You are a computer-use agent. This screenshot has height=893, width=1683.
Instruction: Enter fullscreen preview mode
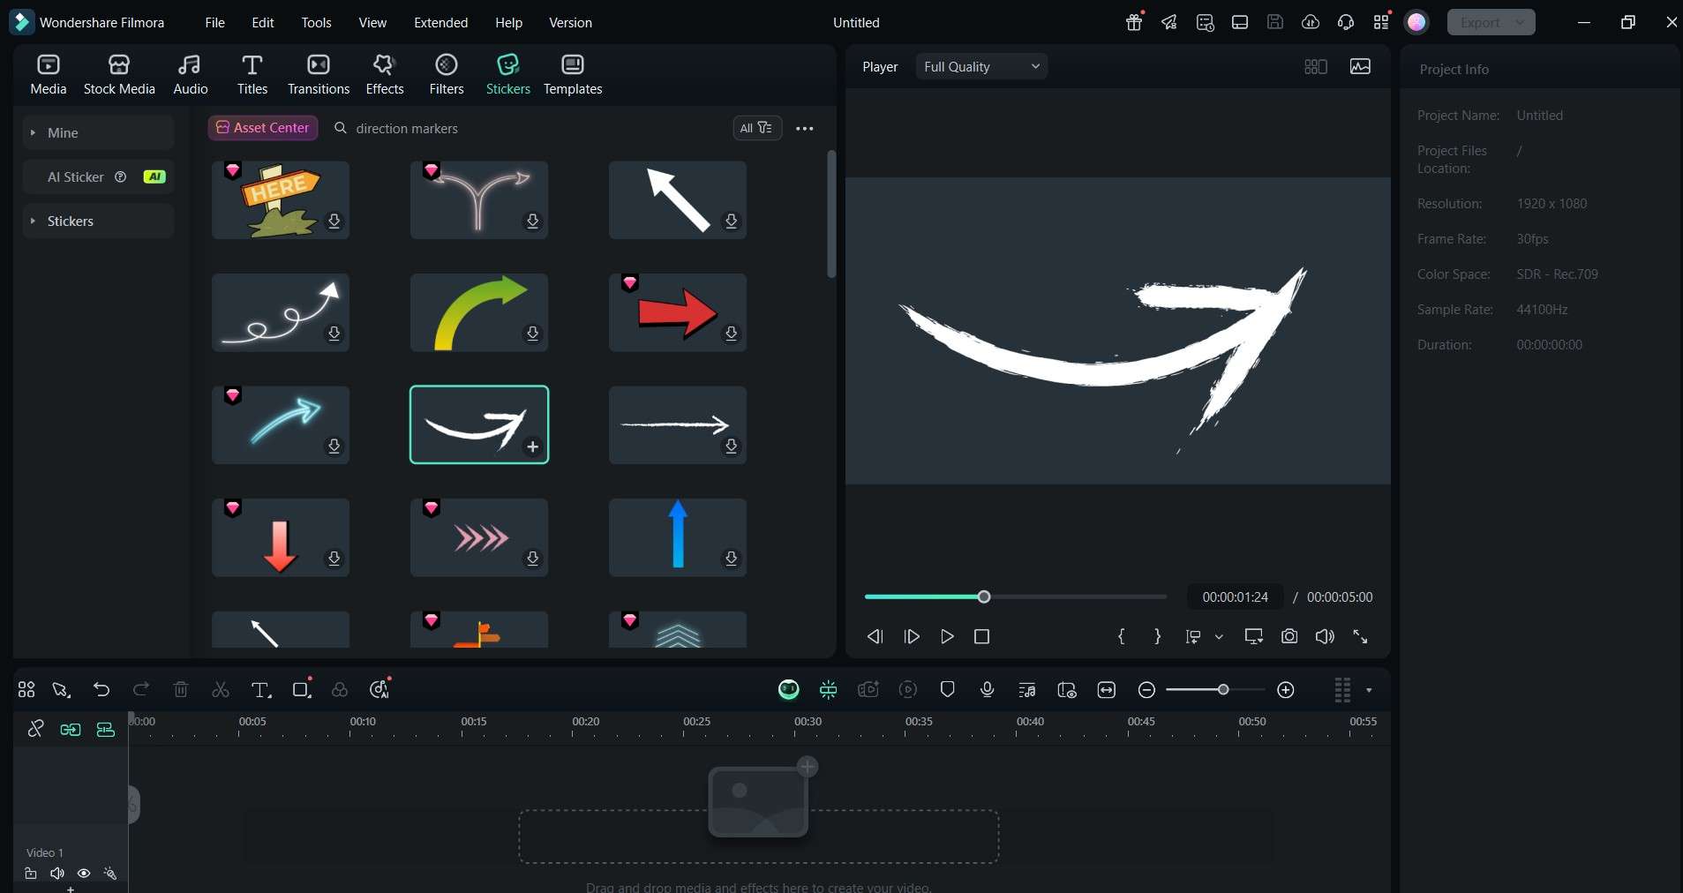click(x=1360, y=636)
